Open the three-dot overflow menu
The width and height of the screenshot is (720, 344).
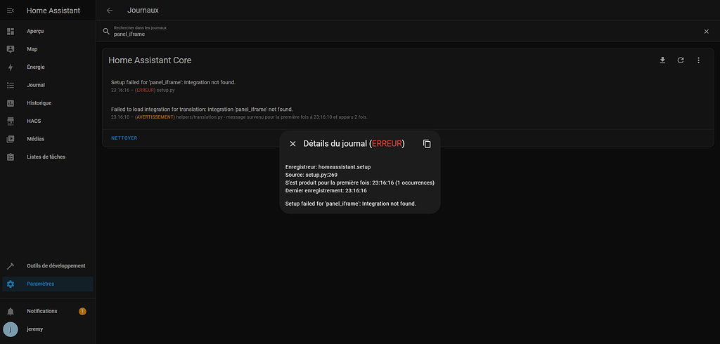tap(698, 60)
